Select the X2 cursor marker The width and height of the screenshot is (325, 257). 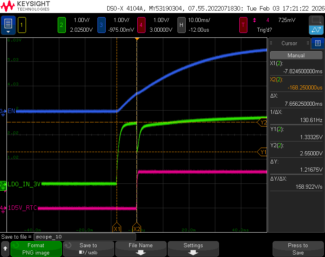(136, 228)
